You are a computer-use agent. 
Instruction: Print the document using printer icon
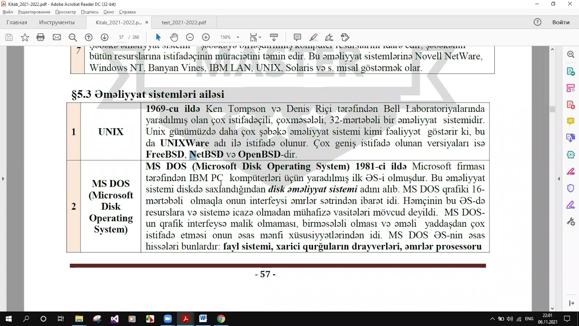pyautogui.click(x=41, y=37)
